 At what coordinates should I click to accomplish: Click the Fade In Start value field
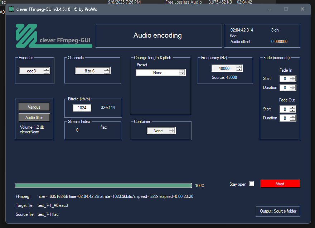(285, 79)
